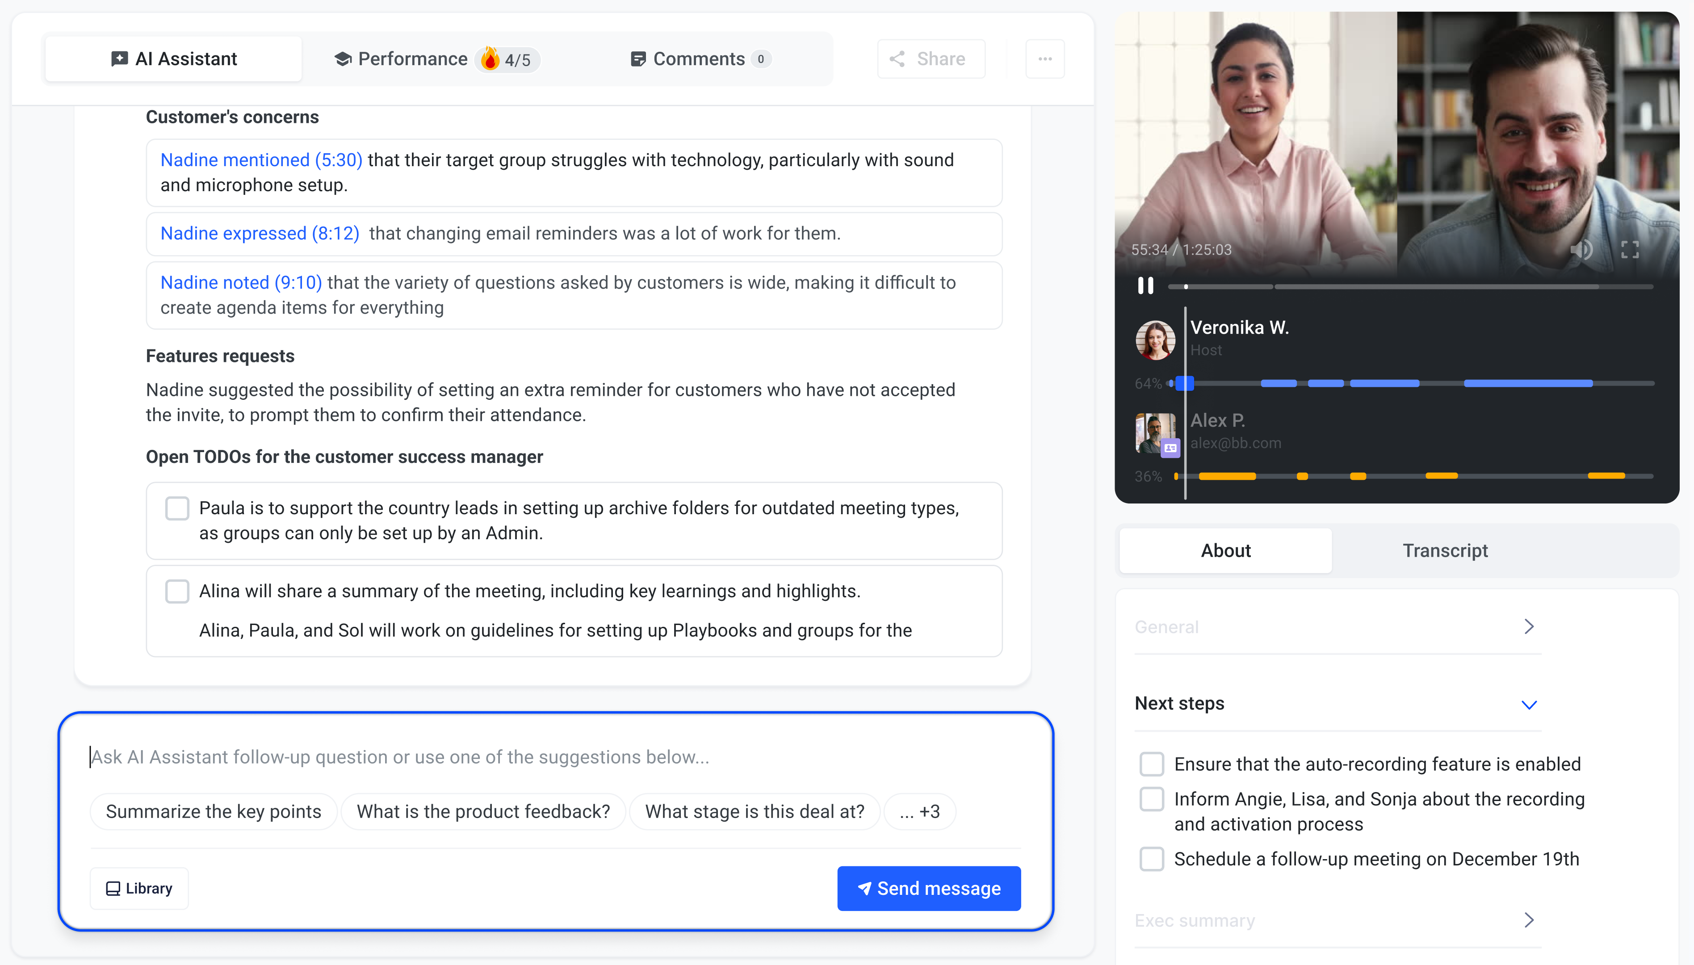Enter fullscreen video mode
This screenshot has width=1694, height=965.
point(1630,250)
